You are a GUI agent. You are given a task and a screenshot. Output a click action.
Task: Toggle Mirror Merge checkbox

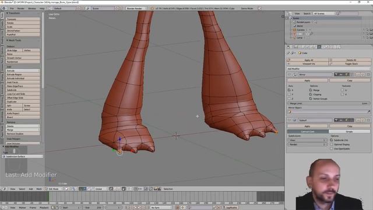click(311, 90)
